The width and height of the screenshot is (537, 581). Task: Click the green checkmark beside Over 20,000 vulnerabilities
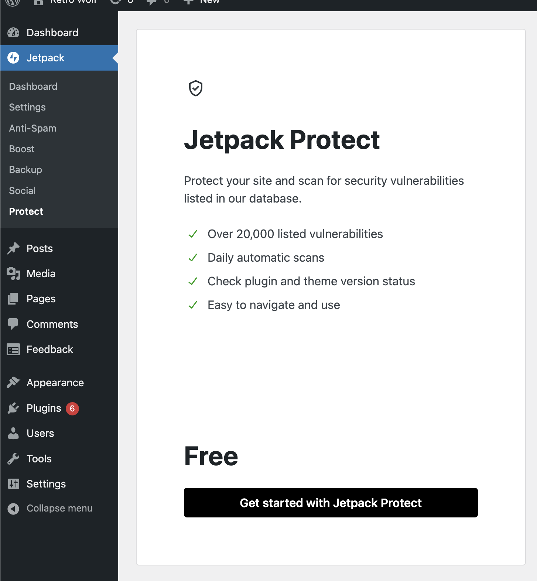(x=193, y=234)
